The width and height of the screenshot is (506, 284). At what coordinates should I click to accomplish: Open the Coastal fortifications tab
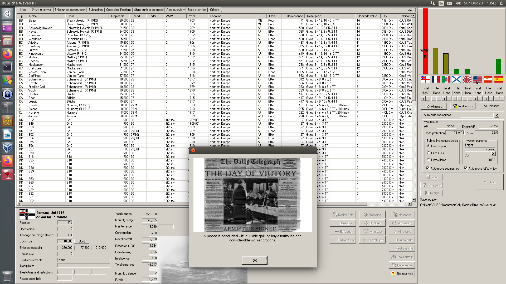click(x=119, y=10)
